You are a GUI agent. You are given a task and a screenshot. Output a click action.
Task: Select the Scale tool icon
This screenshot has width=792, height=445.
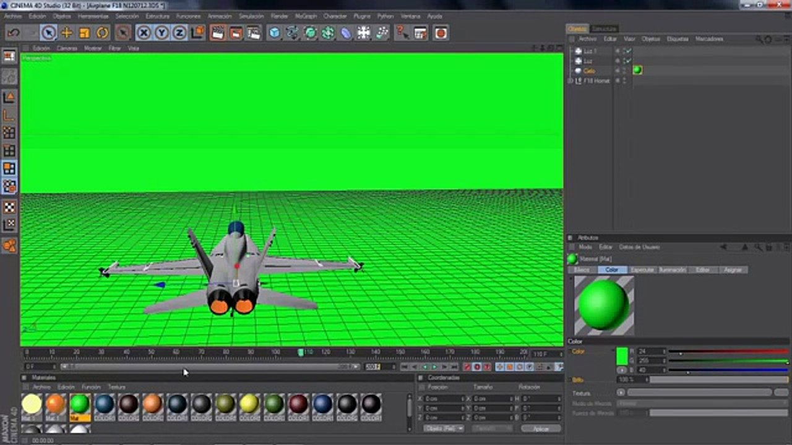pos(84,33)
